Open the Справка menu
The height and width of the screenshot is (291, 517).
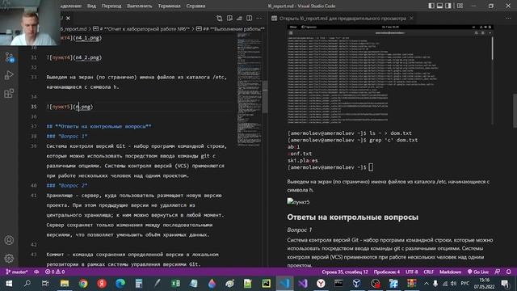coord(195,6)
